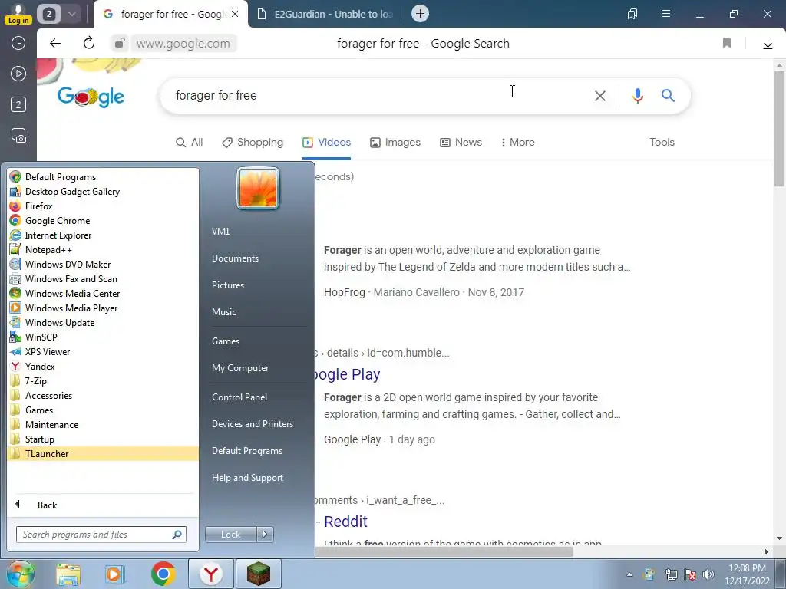The width and height of the screenshot is (786, 589).
Task: Open Devices and Printers
Action: coord(252,423)
